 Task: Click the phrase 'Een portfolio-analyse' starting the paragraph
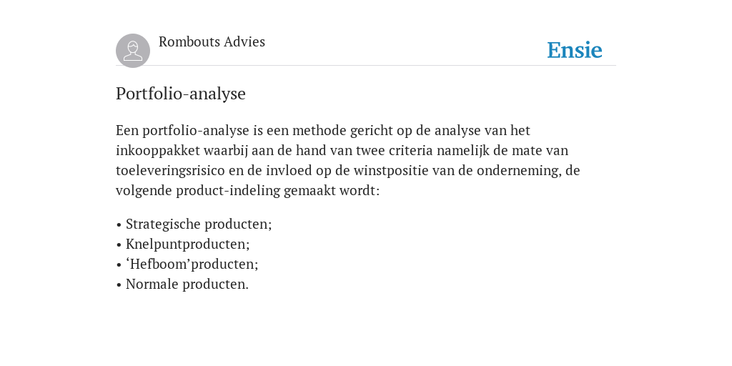[182, 131]
